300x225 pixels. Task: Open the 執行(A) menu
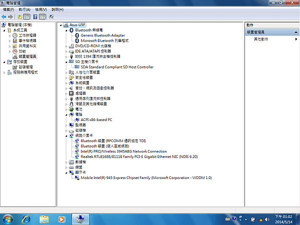click(24, 9)
